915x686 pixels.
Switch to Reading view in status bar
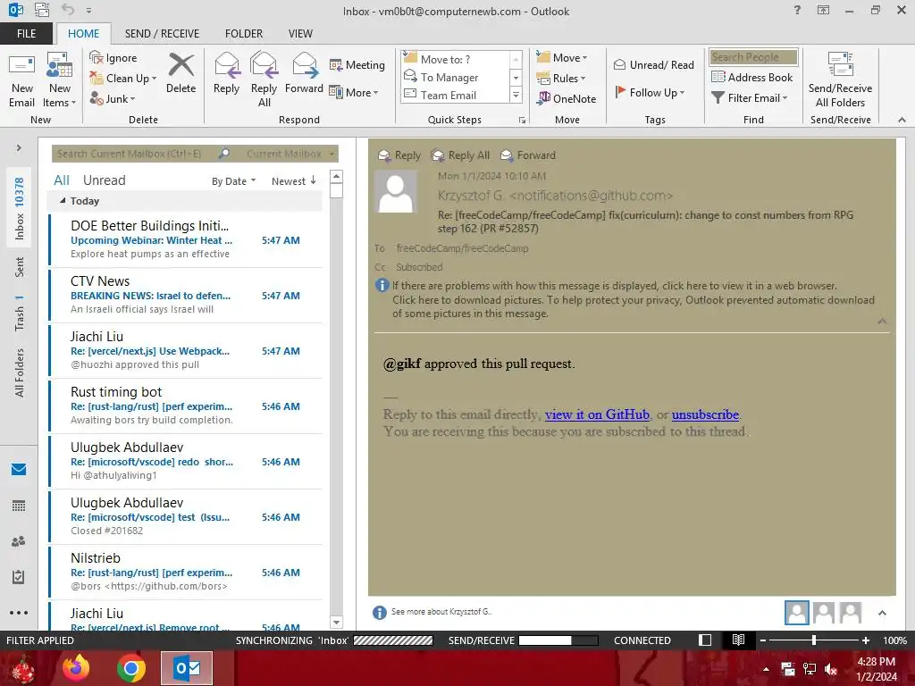[738, 640]
